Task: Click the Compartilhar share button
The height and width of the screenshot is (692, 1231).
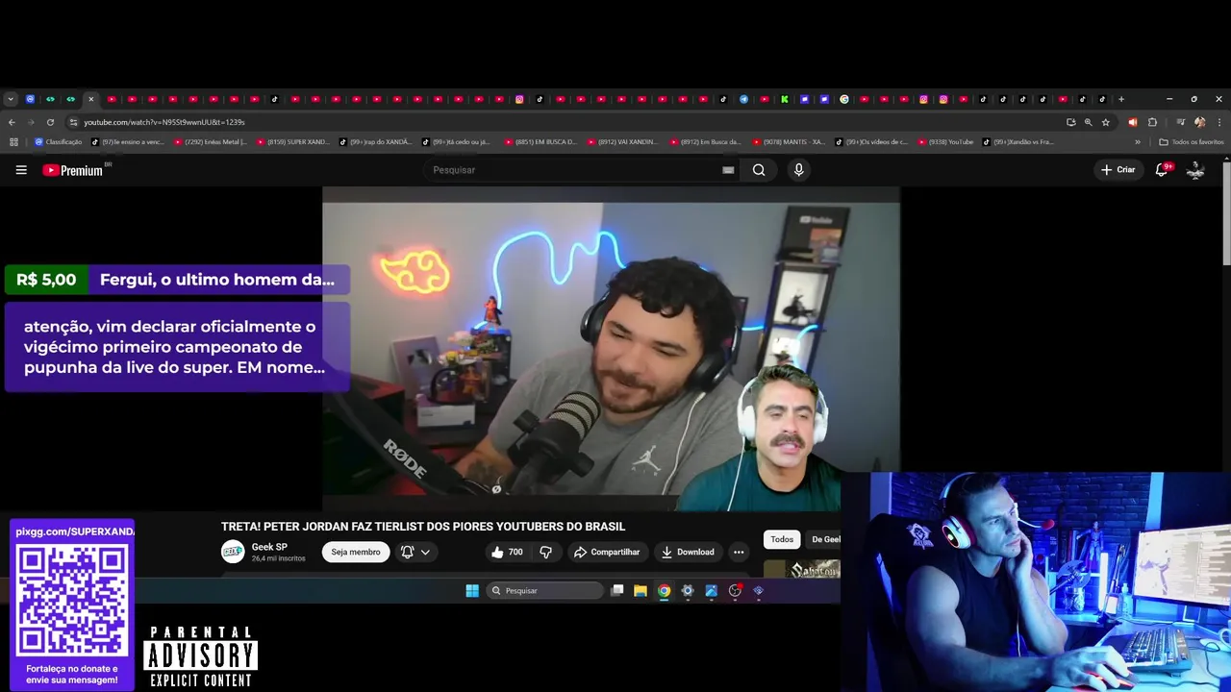Action: (x=607, y=552)
